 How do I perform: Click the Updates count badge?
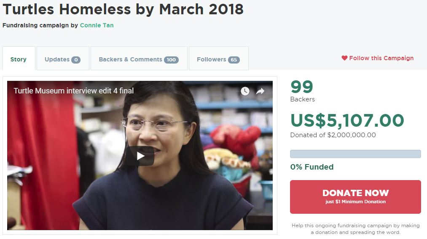pyautogui.click(x=76, y=60)
